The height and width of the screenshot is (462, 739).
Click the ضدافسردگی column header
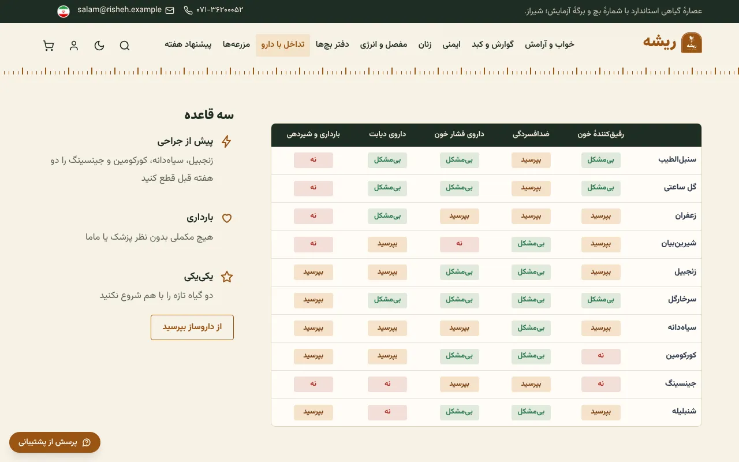click(531, 135)
